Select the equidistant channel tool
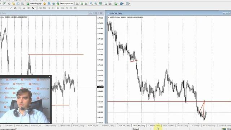 (15, 8)
